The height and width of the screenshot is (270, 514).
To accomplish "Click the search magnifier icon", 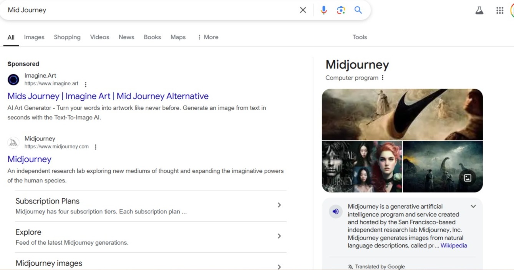I will tap(358, 10).
